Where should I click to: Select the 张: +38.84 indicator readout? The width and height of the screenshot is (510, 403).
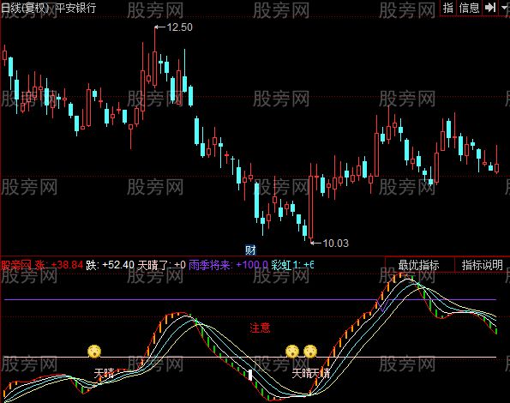[59, 265]
